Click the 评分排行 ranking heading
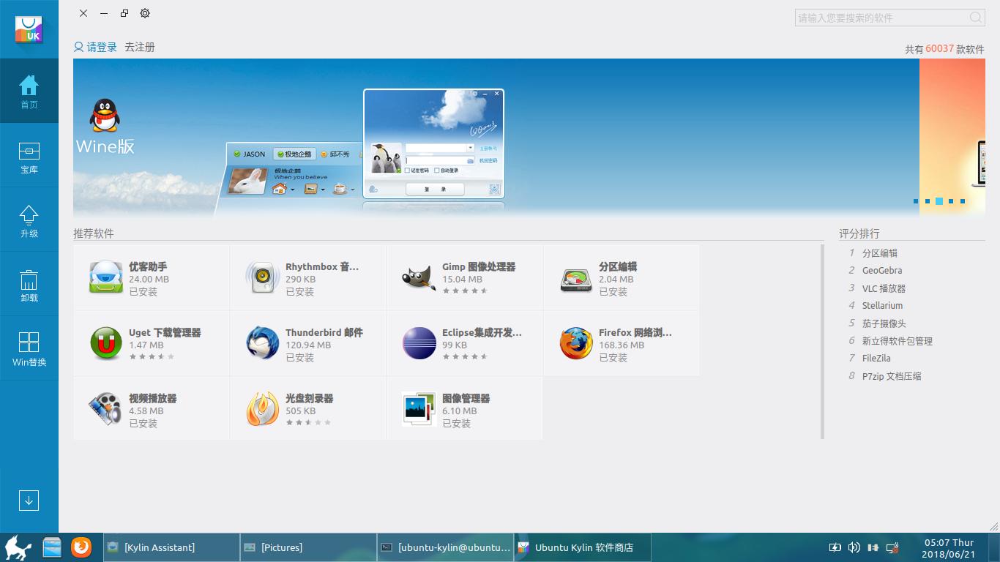Viewport: 1000px width, 562px height. [x=859, y=233]
